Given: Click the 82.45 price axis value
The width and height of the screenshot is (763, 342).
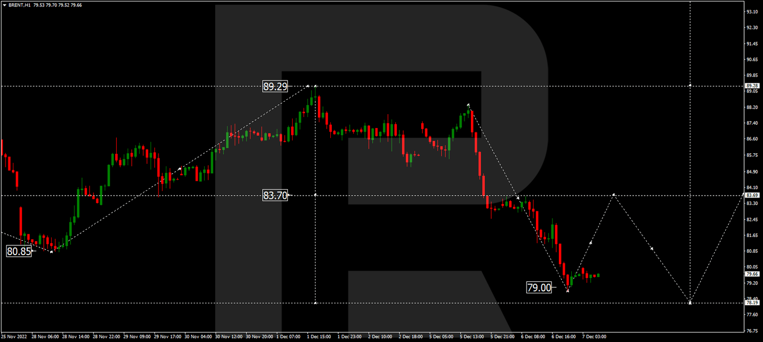Looking at the screenshot, I should [x=752, y=219].
